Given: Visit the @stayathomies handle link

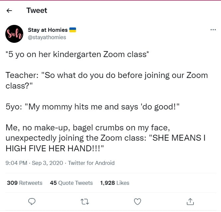Looking at the screenshot, I should (47, 37).
